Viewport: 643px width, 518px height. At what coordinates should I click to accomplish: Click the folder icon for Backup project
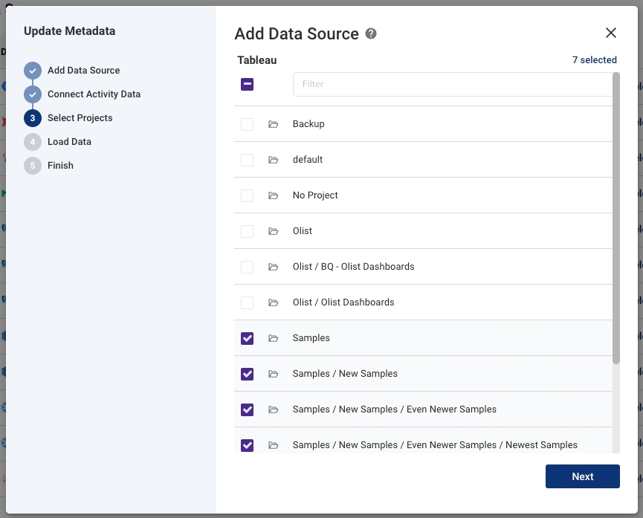coord(274,124)
